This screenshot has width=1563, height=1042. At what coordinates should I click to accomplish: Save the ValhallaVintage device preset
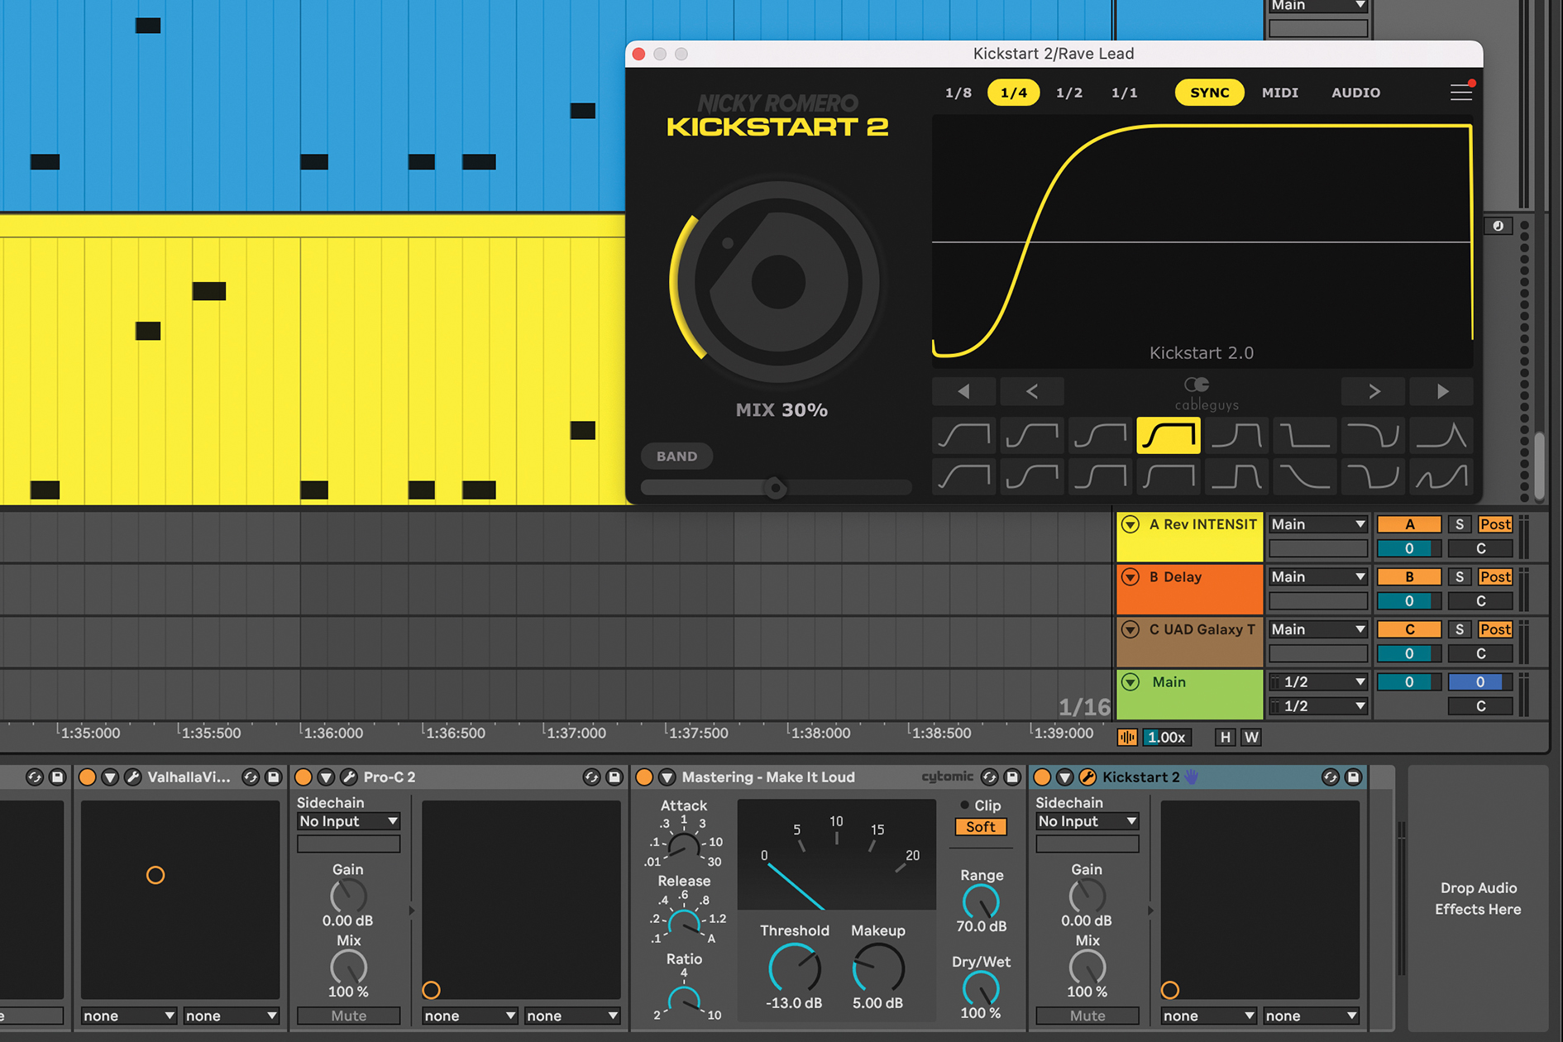pyautogui.click(x=274, y=777)
